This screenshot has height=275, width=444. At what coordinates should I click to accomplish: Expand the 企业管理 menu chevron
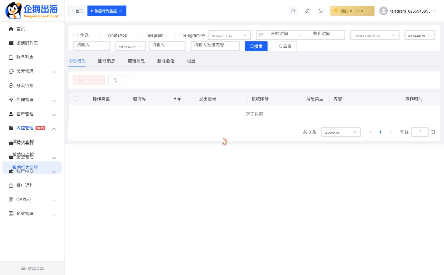click(54, 215)
